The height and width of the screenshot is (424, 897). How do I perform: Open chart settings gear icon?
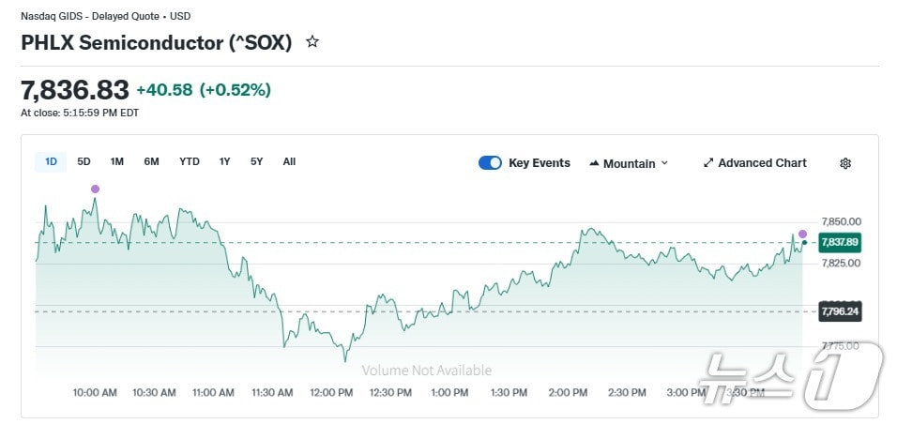(x=845, y=163)
